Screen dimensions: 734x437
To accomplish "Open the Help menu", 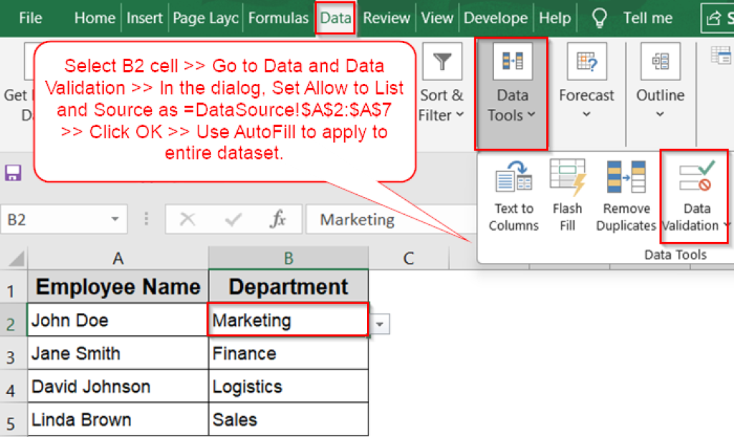I will pyautogui.click(x=554, y=18).
